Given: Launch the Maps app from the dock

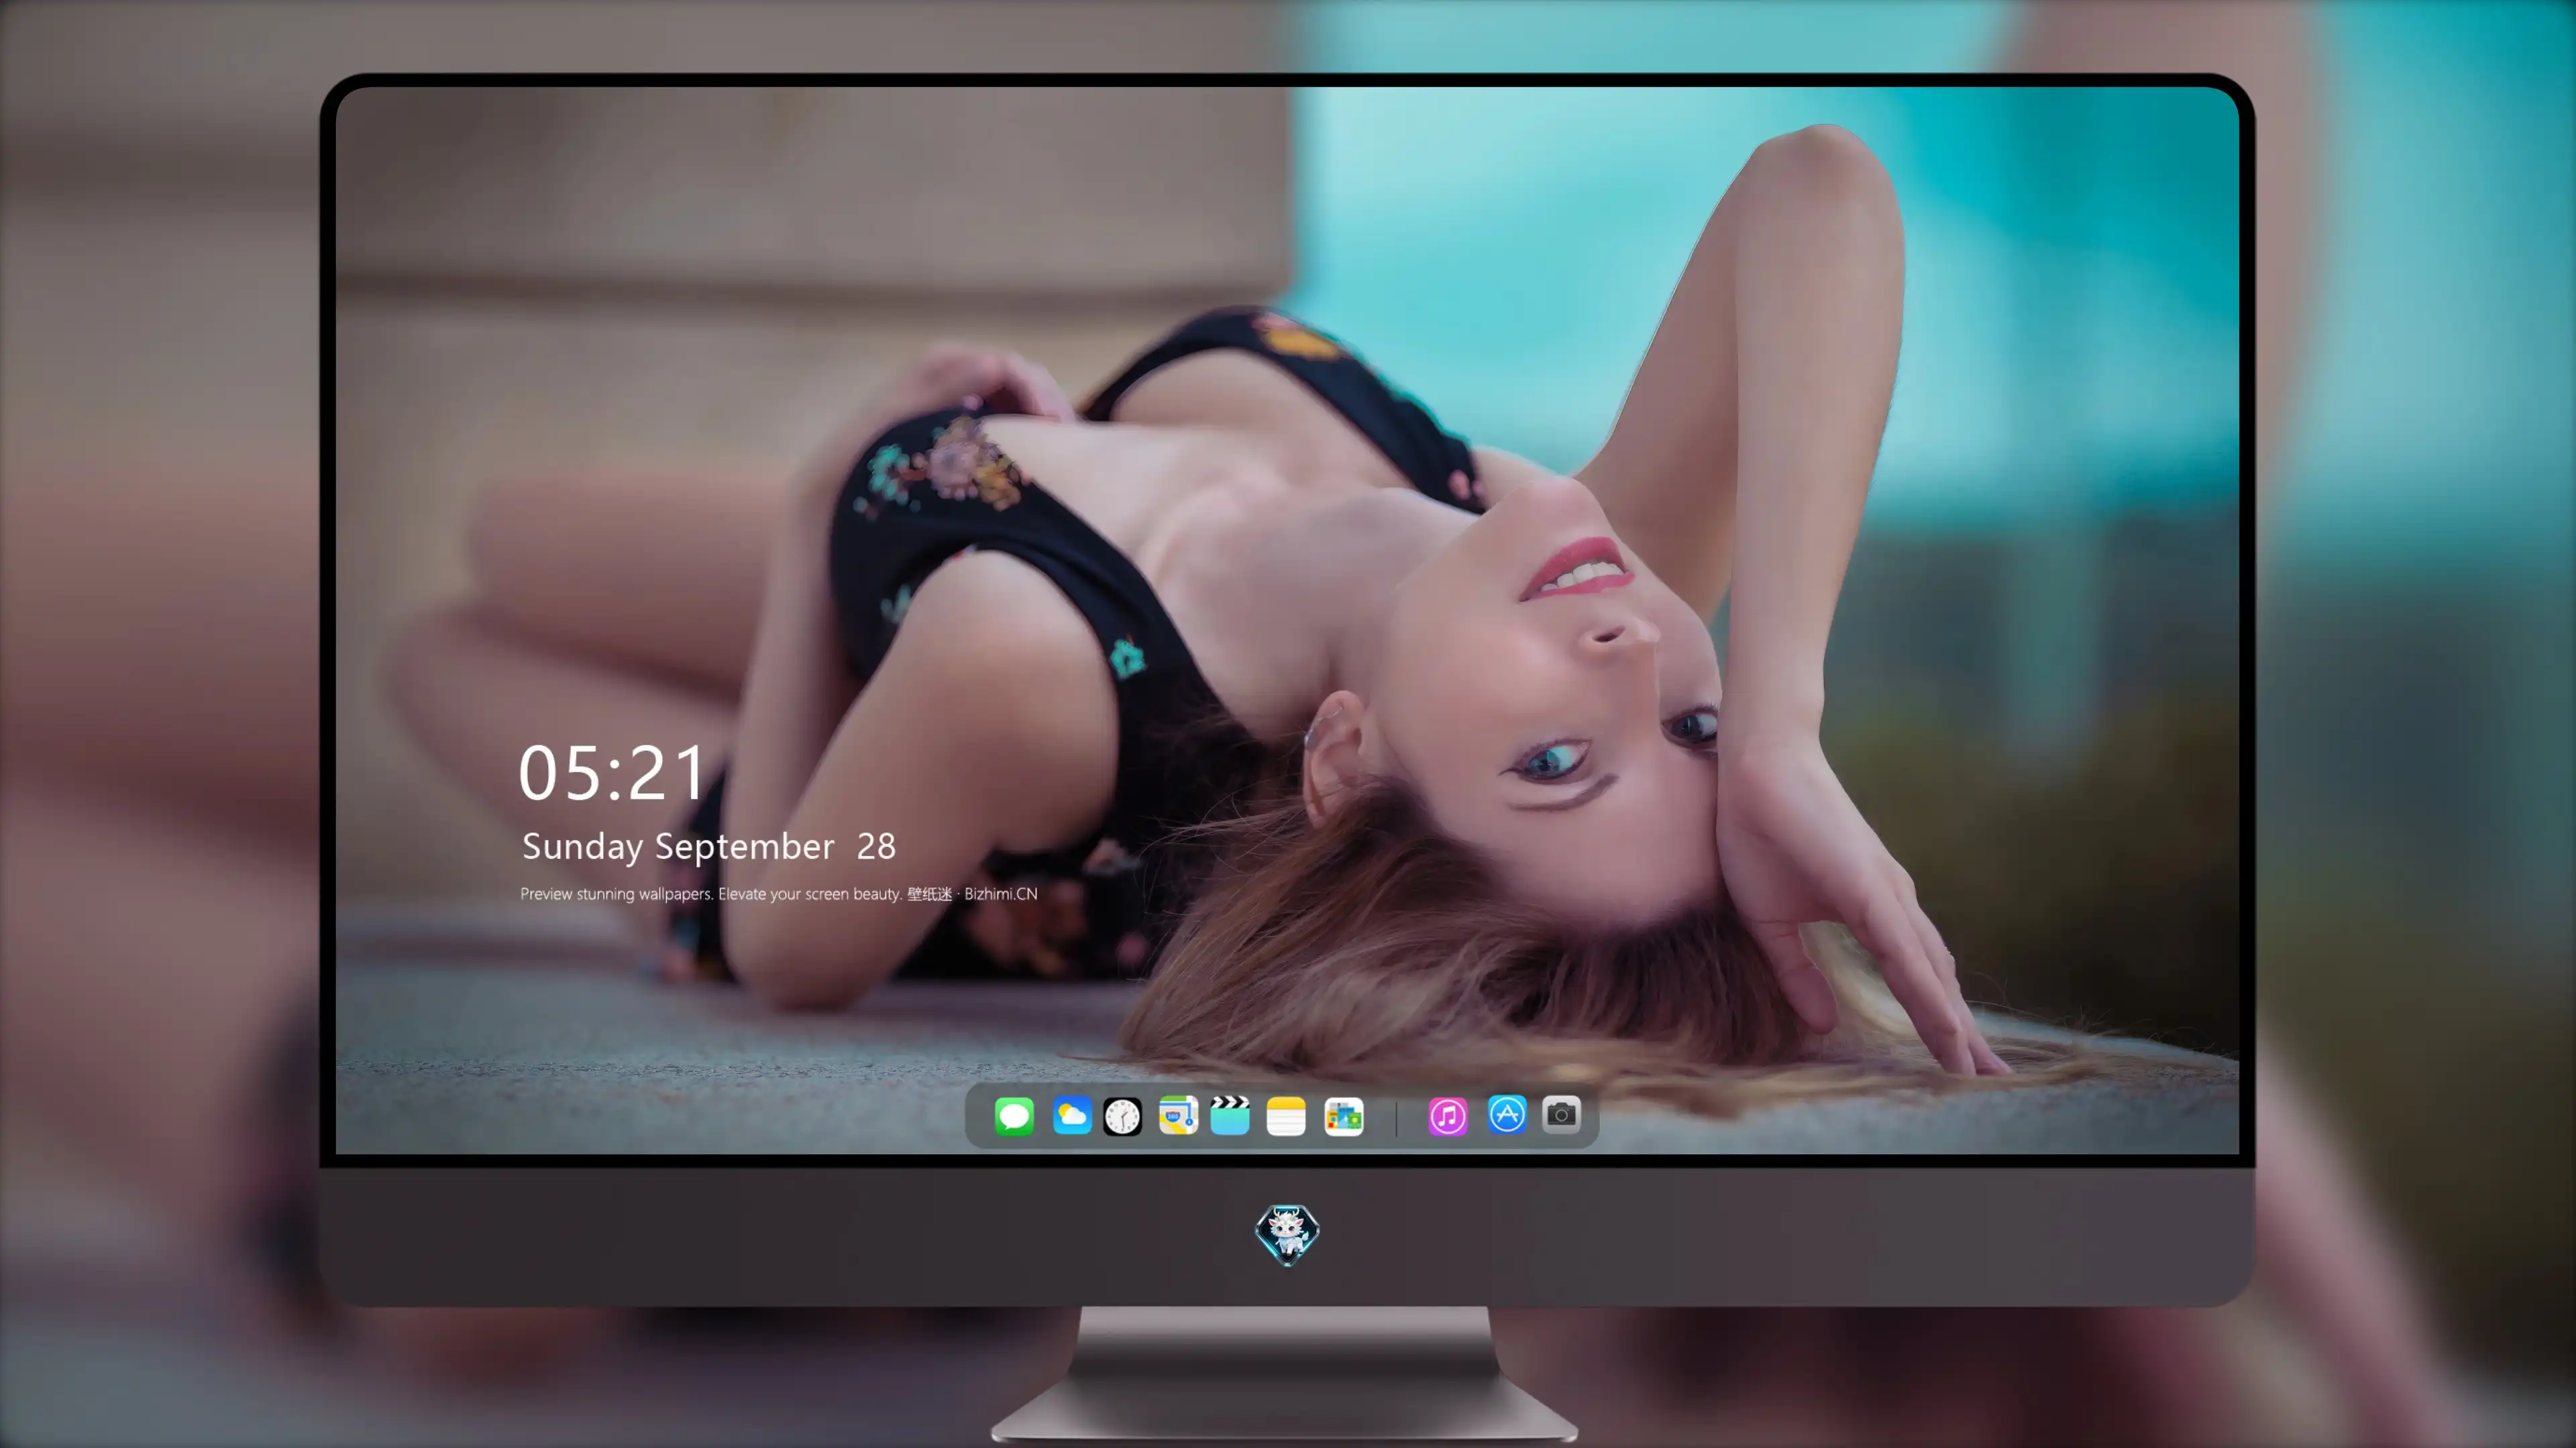Looking at the screenshot, I should tap(1178, 1115).
